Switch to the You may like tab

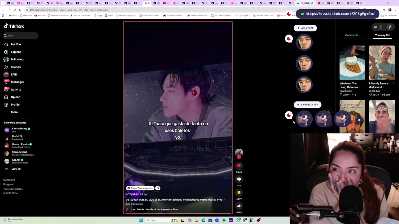(382, 35)
